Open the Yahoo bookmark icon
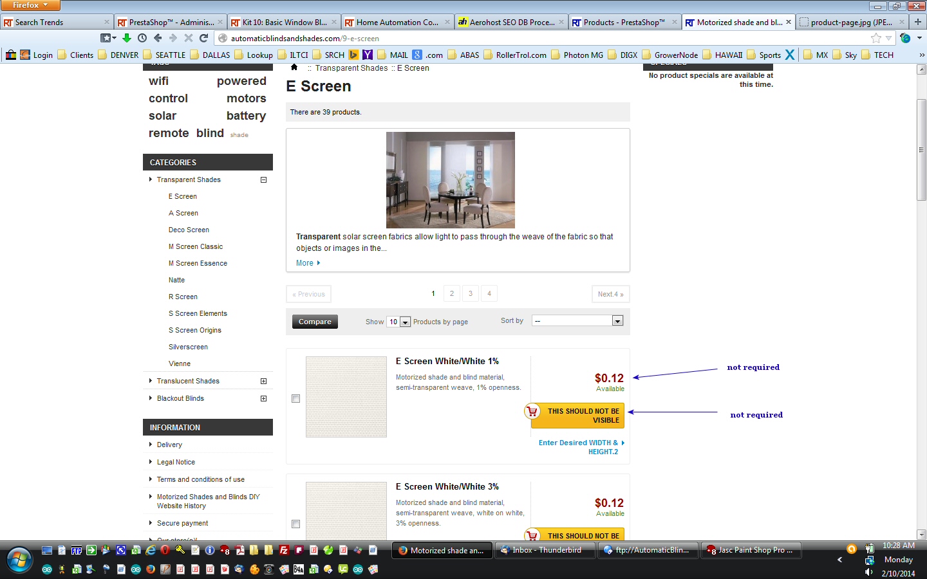The image size is (927, 579). 368,55
